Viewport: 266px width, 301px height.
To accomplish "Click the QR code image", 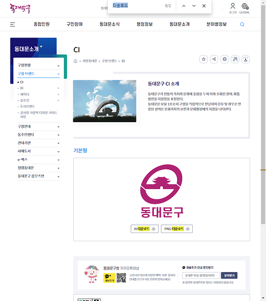I will pyautogui.click(x=121, y=278).
